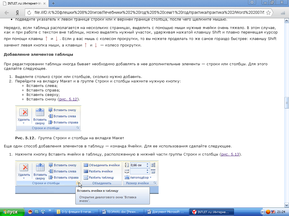This screenshot has height=216, width=289.
Task: Expand the quick launch chevron »
Action: click(x=50, y=210)
